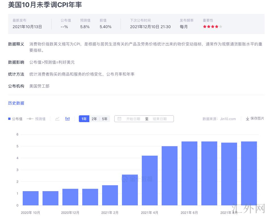Click the 历史数据 section link

[x=16, y=103]
